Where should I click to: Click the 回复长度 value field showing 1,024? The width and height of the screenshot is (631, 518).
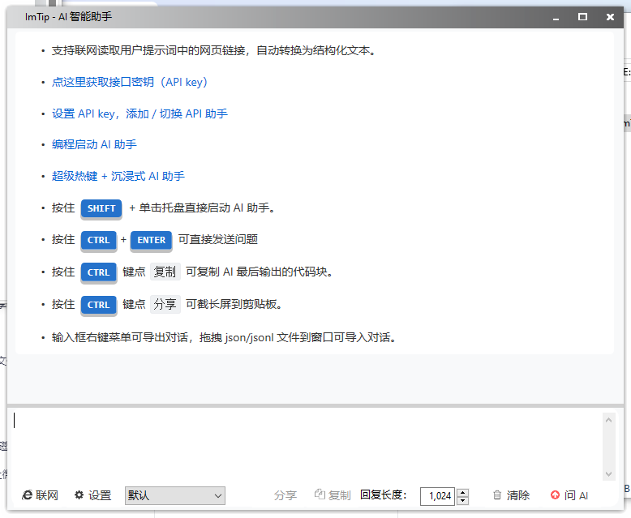(x=437, y=496)
